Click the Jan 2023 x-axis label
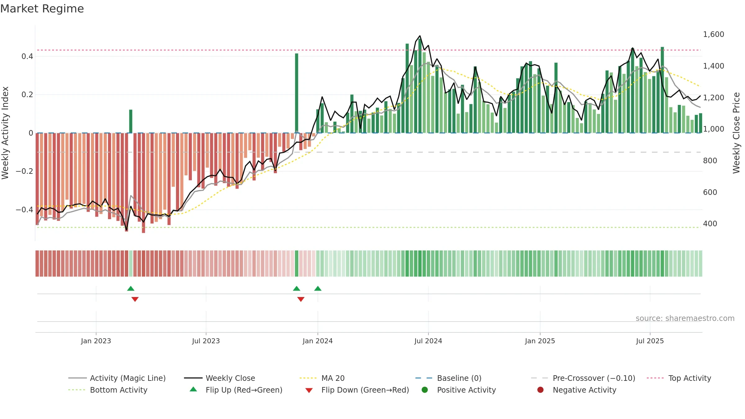This screenshot has height=419, width=745. [x=96, y=341]
